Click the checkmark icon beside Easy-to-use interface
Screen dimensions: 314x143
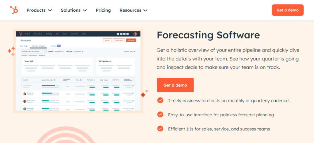(160, 114)
